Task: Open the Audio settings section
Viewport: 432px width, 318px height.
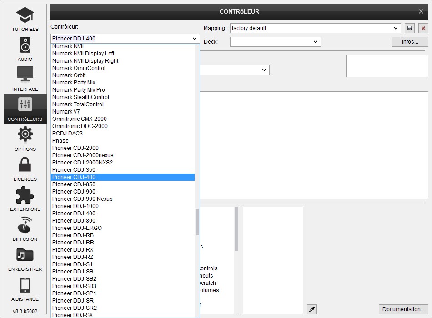Action: (x=25, y=49)
